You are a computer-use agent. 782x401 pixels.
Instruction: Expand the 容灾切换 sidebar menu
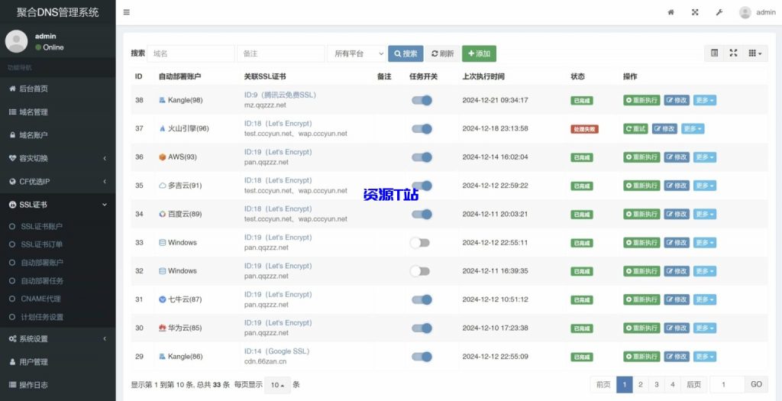(58, 158)
